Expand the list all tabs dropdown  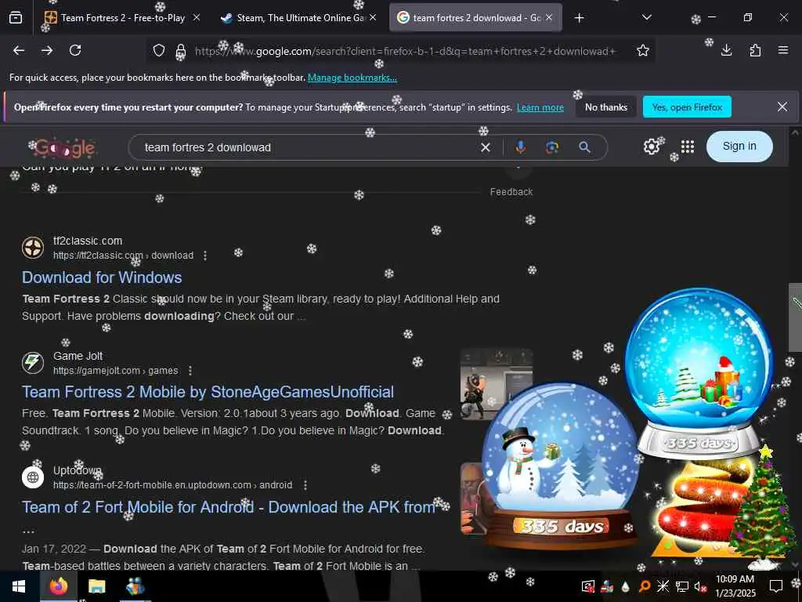(x=646, y=18)
